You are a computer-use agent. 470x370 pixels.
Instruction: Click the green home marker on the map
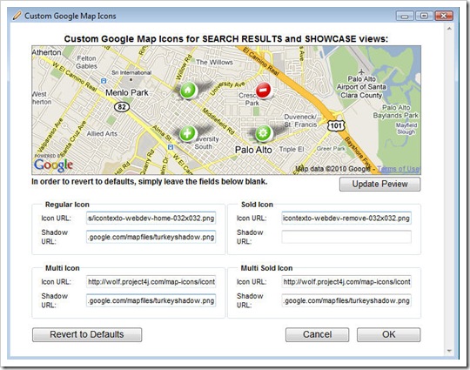click(x=188, y=90)
